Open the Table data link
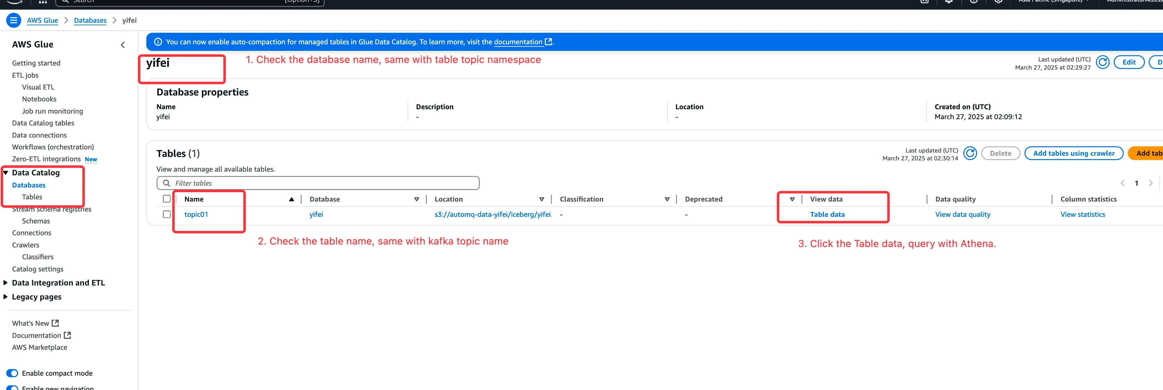 [x=827, y=214]
